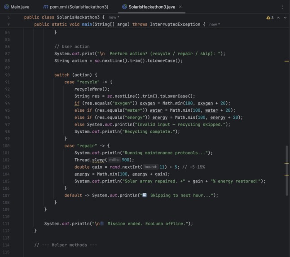Click the warning stripe mark beside line 104
The width and height of the screenshot is (290, 257).
click(287, 175)
